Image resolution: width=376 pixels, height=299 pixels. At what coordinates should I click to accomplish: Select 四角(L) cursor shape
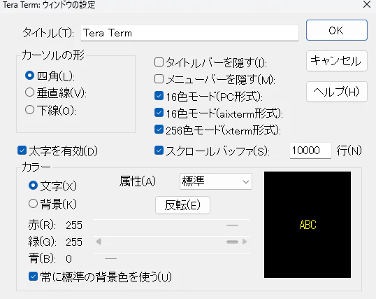coord(29,76)
